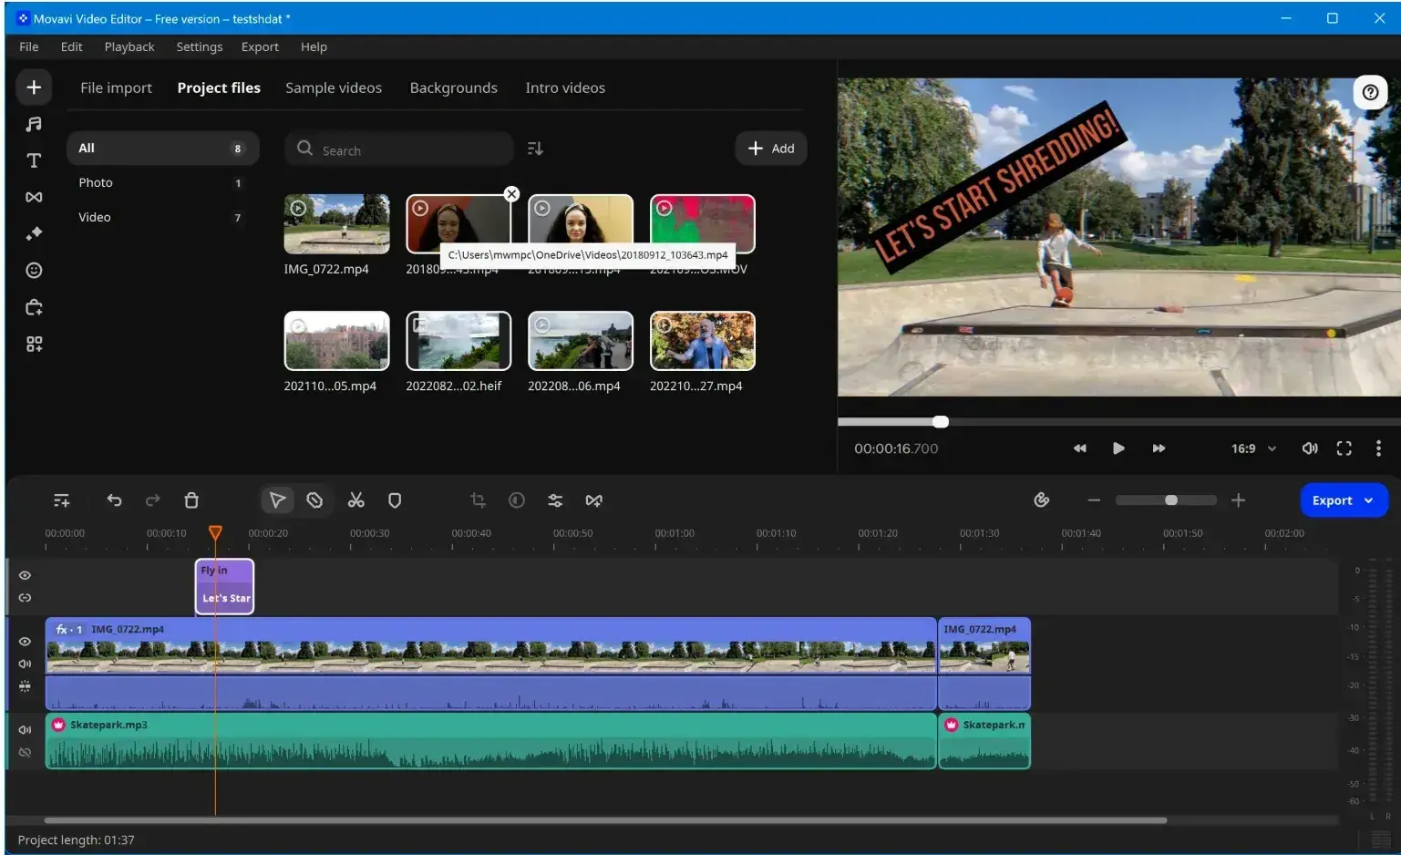Select the 2022082...02.heif thumbnail
The image size is (1401, 855).
coord(458,341)
